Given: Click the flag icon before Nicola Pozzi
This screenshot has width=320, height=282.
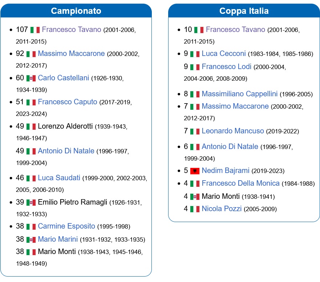Looking at the screenshot, I should click(x=195, y=209).
